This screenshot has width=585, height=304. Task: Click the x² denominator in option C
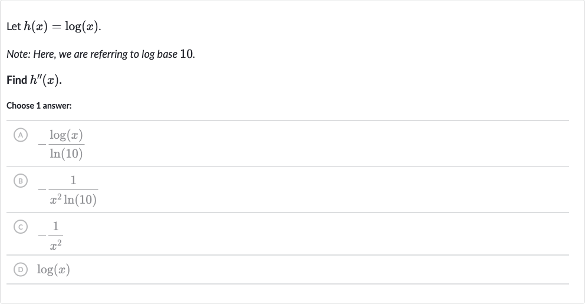55,244
